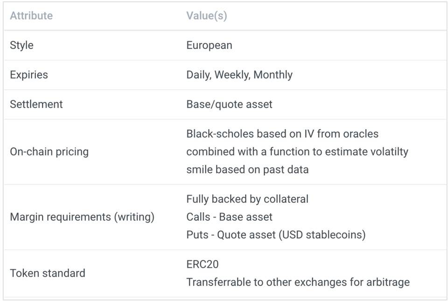The image size is (448, 301).
Task: Click the ERC20 value text
Action: [x=202, y=265]
